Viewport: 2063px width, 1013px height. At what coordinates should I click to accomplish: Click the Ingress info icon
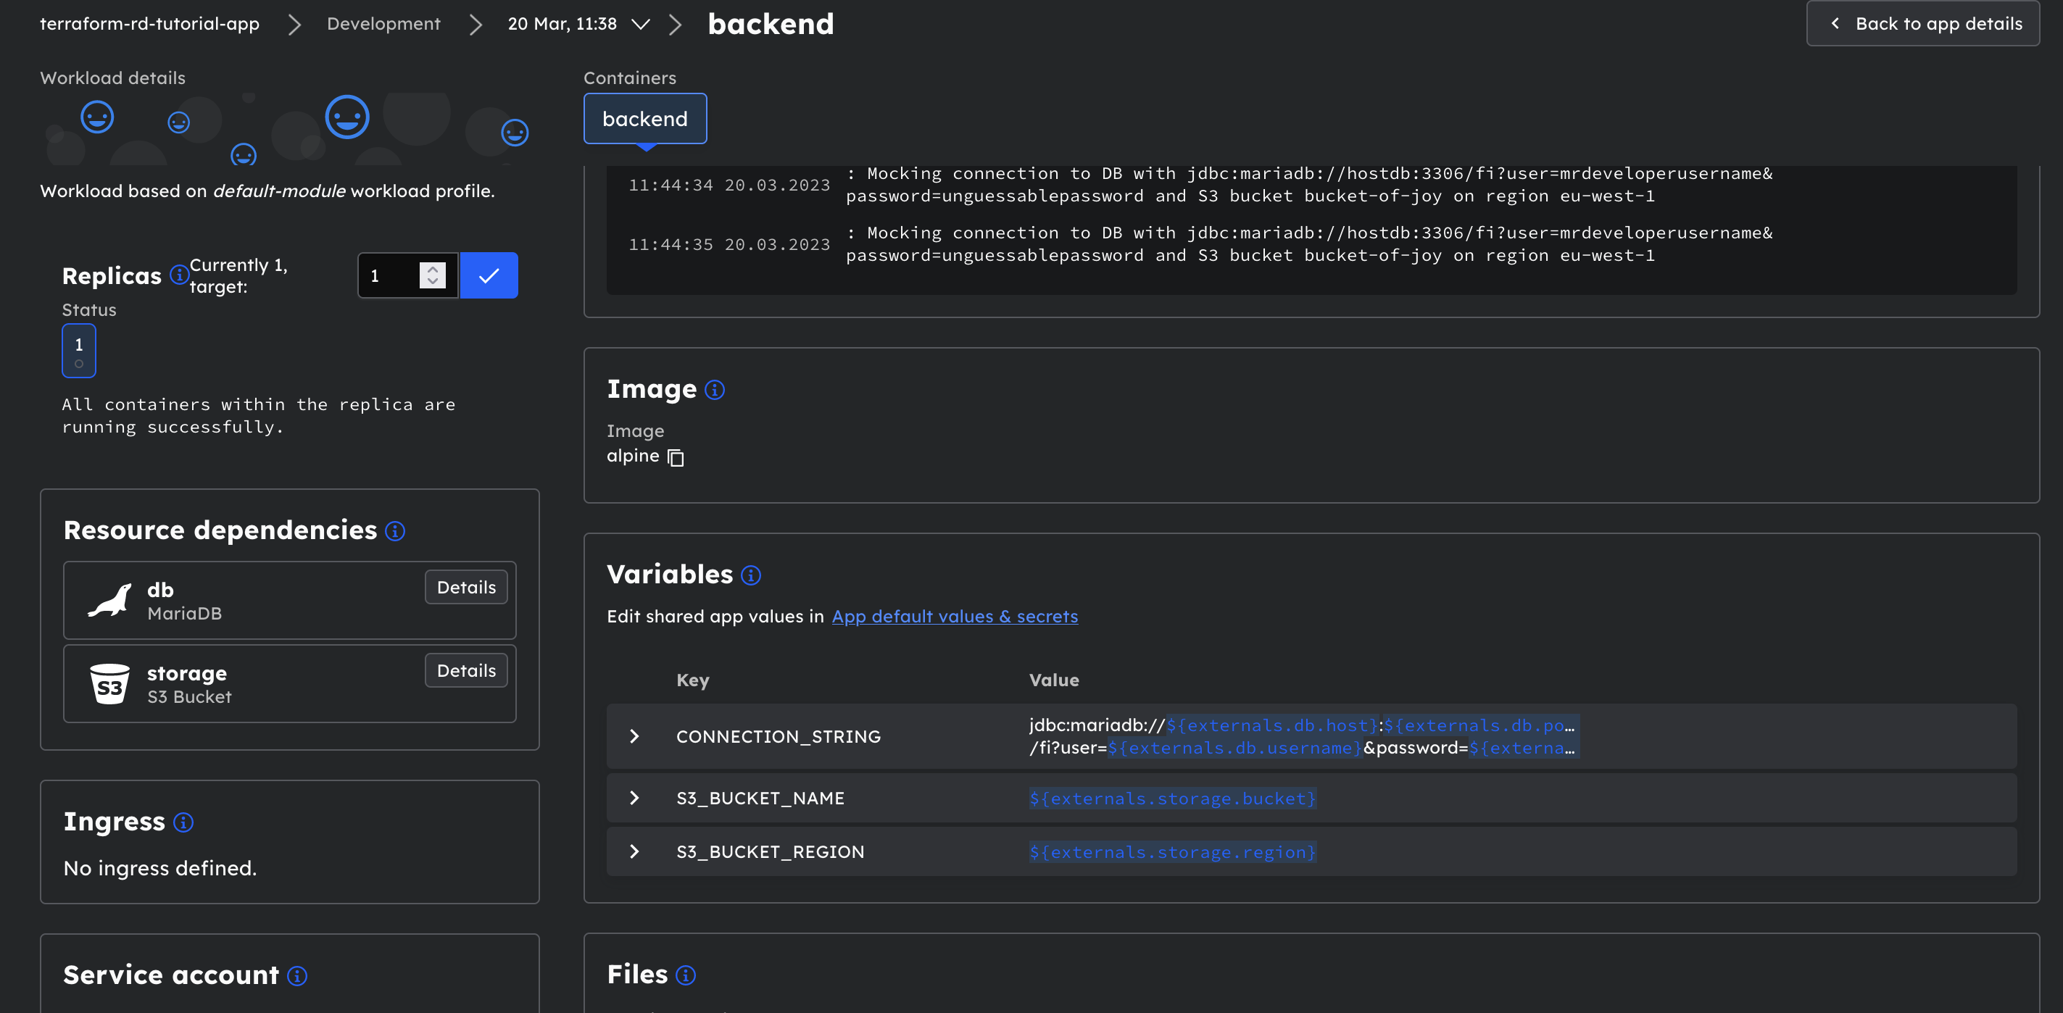point(183,822)
